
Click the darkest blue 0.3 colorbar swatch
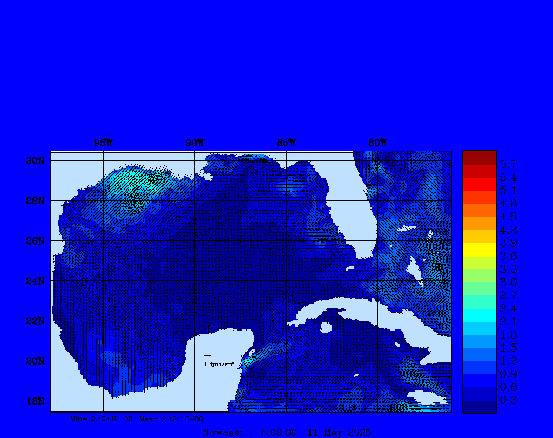click(479, 406)
